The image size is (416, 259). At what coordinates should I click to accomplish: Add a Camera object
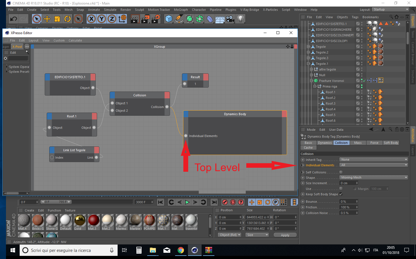(x=230, y=19)
